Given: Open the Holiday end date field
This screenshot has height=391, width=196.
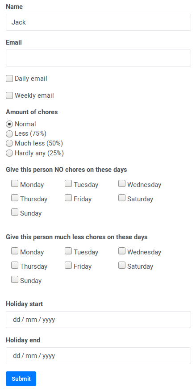Looking at the screenshot, I should [x=98, y=356].
